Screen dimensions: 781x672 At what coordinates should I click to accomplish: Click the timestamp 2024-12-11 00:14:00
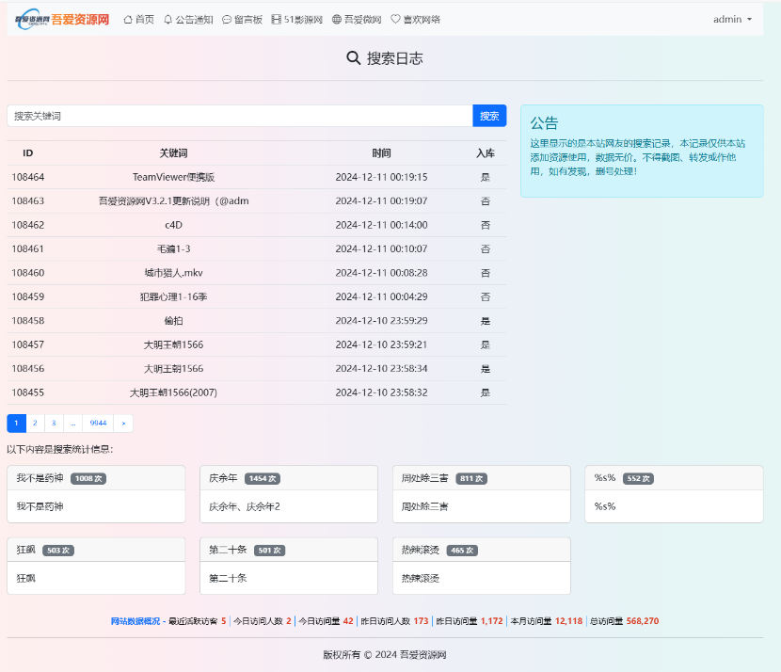pyautogui.click(x=381, y=225)
